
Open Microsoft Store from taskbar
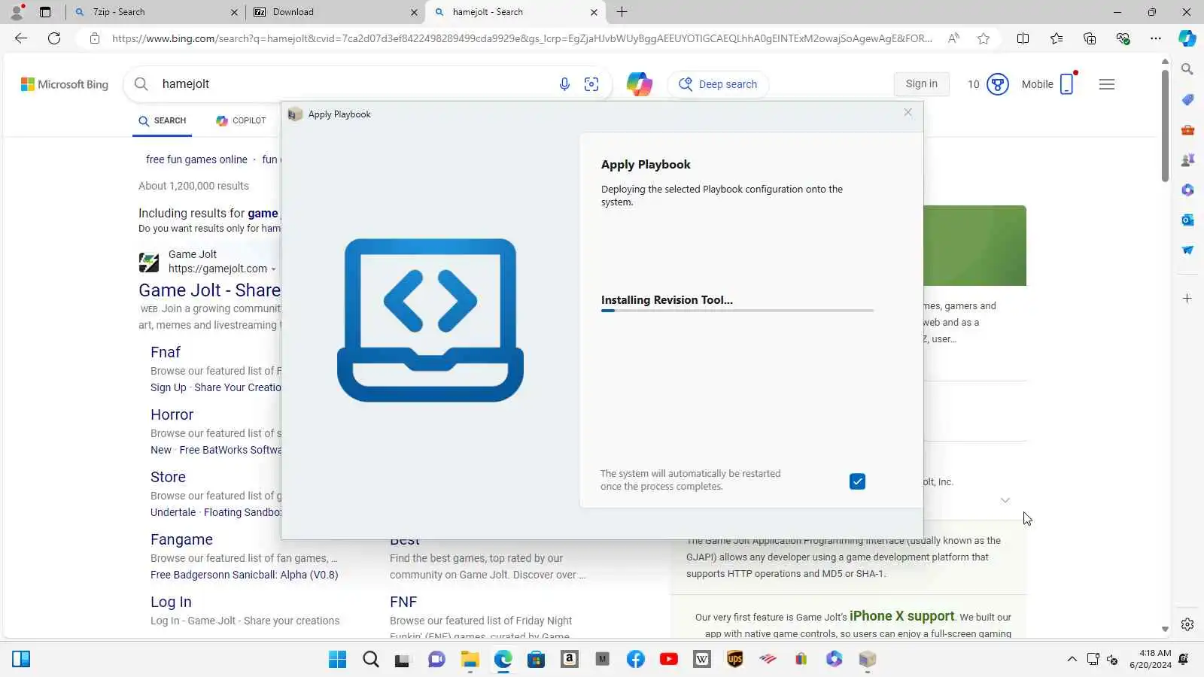click(x=537, y=660)
